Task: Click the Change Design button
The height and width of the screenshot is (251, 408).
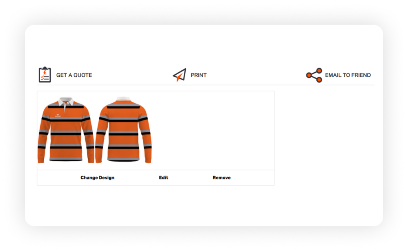Action: click(x=97, y=178)
